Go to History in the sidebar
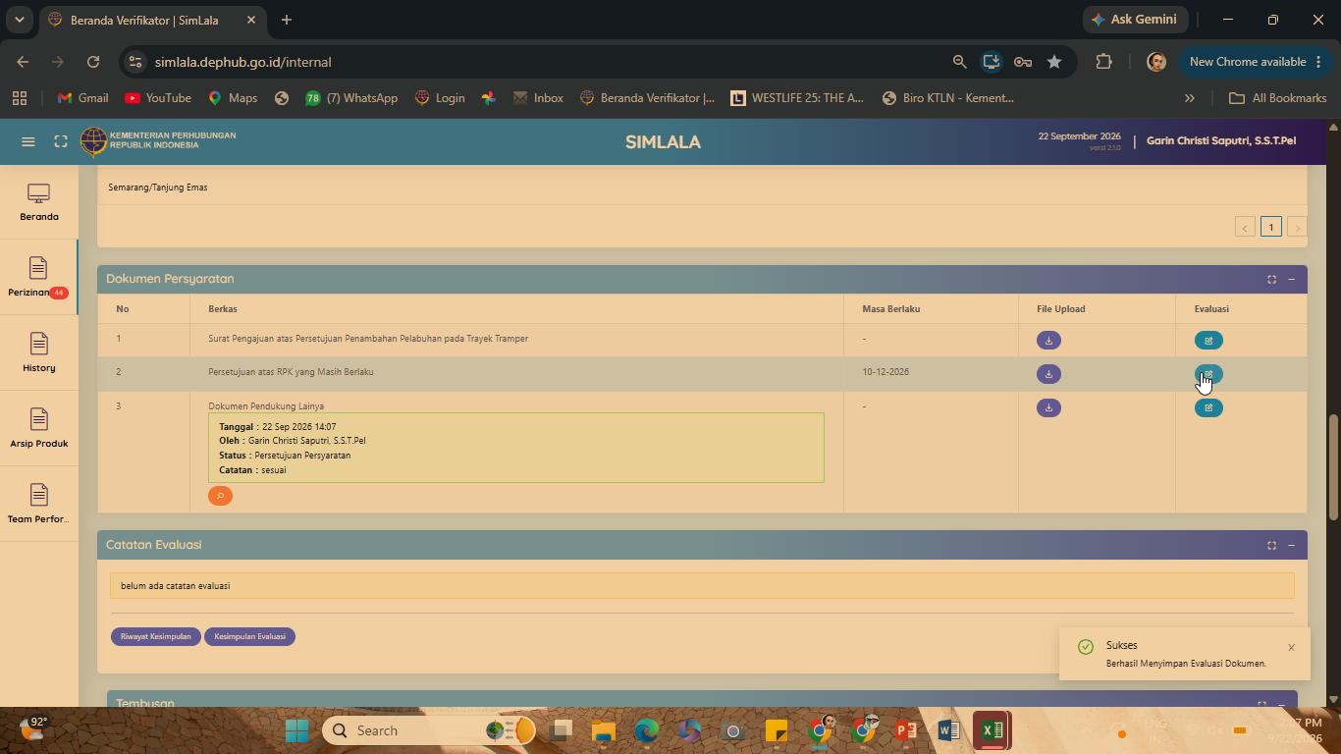1341x754 pixels. point(38,352)
